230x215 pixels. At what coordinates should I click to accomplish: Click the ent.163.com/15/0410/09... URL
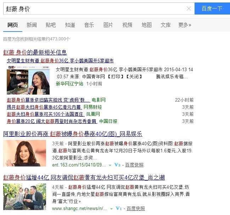pyautogui.click(x=79, y=165)
